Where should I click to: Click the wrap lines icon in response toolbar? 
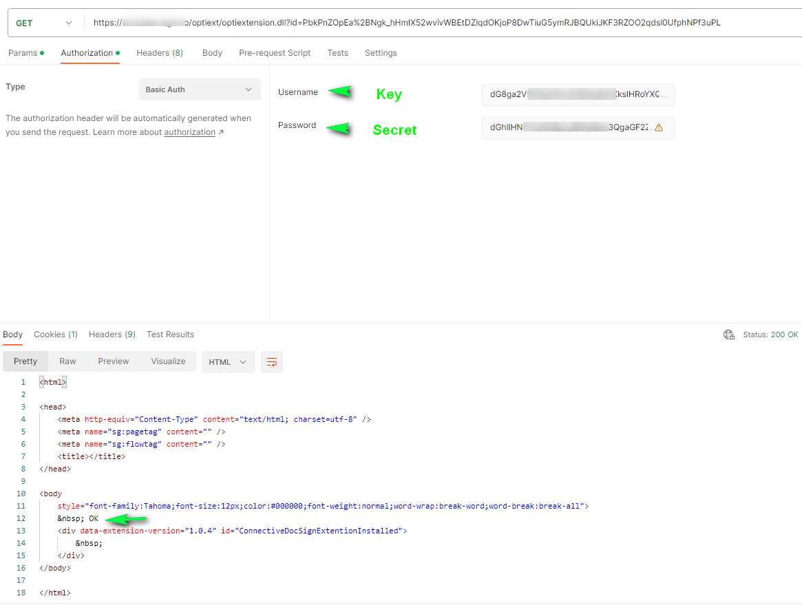[x=272, y=362]
